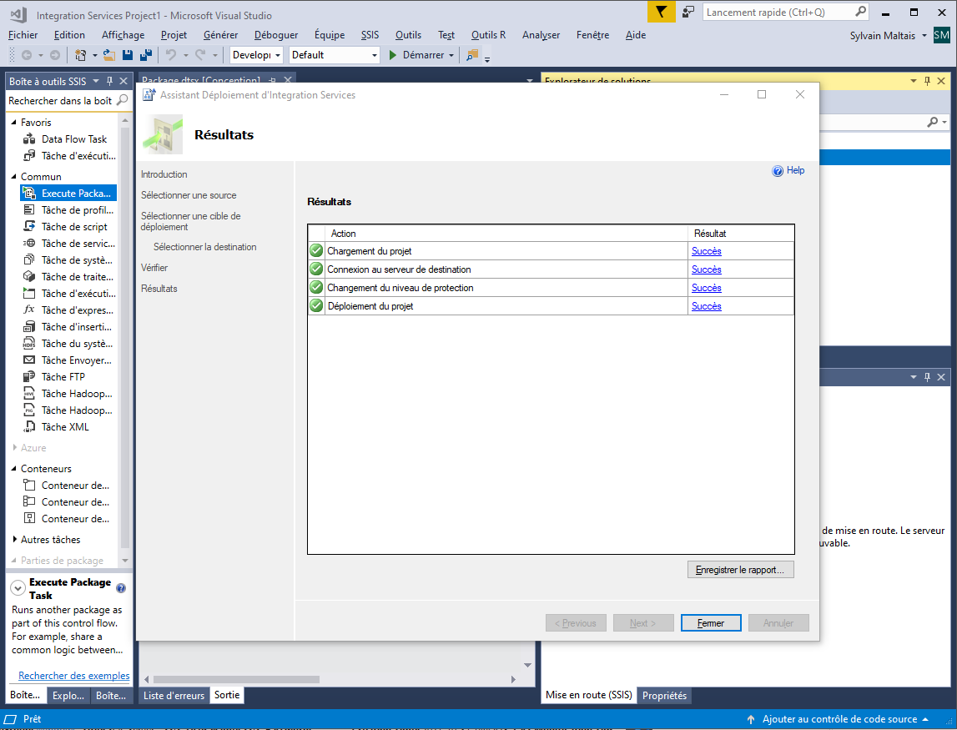Select the Data Flow Task icon in toolbox
The image size is (957, 730).
pyautogui.click(x=29, y=139)
